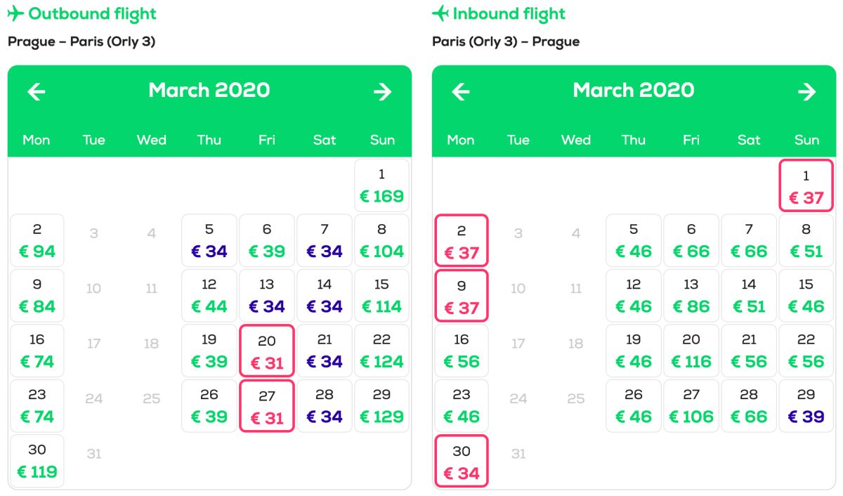Go to next month on outbound calendar

(x=382, y=91)
